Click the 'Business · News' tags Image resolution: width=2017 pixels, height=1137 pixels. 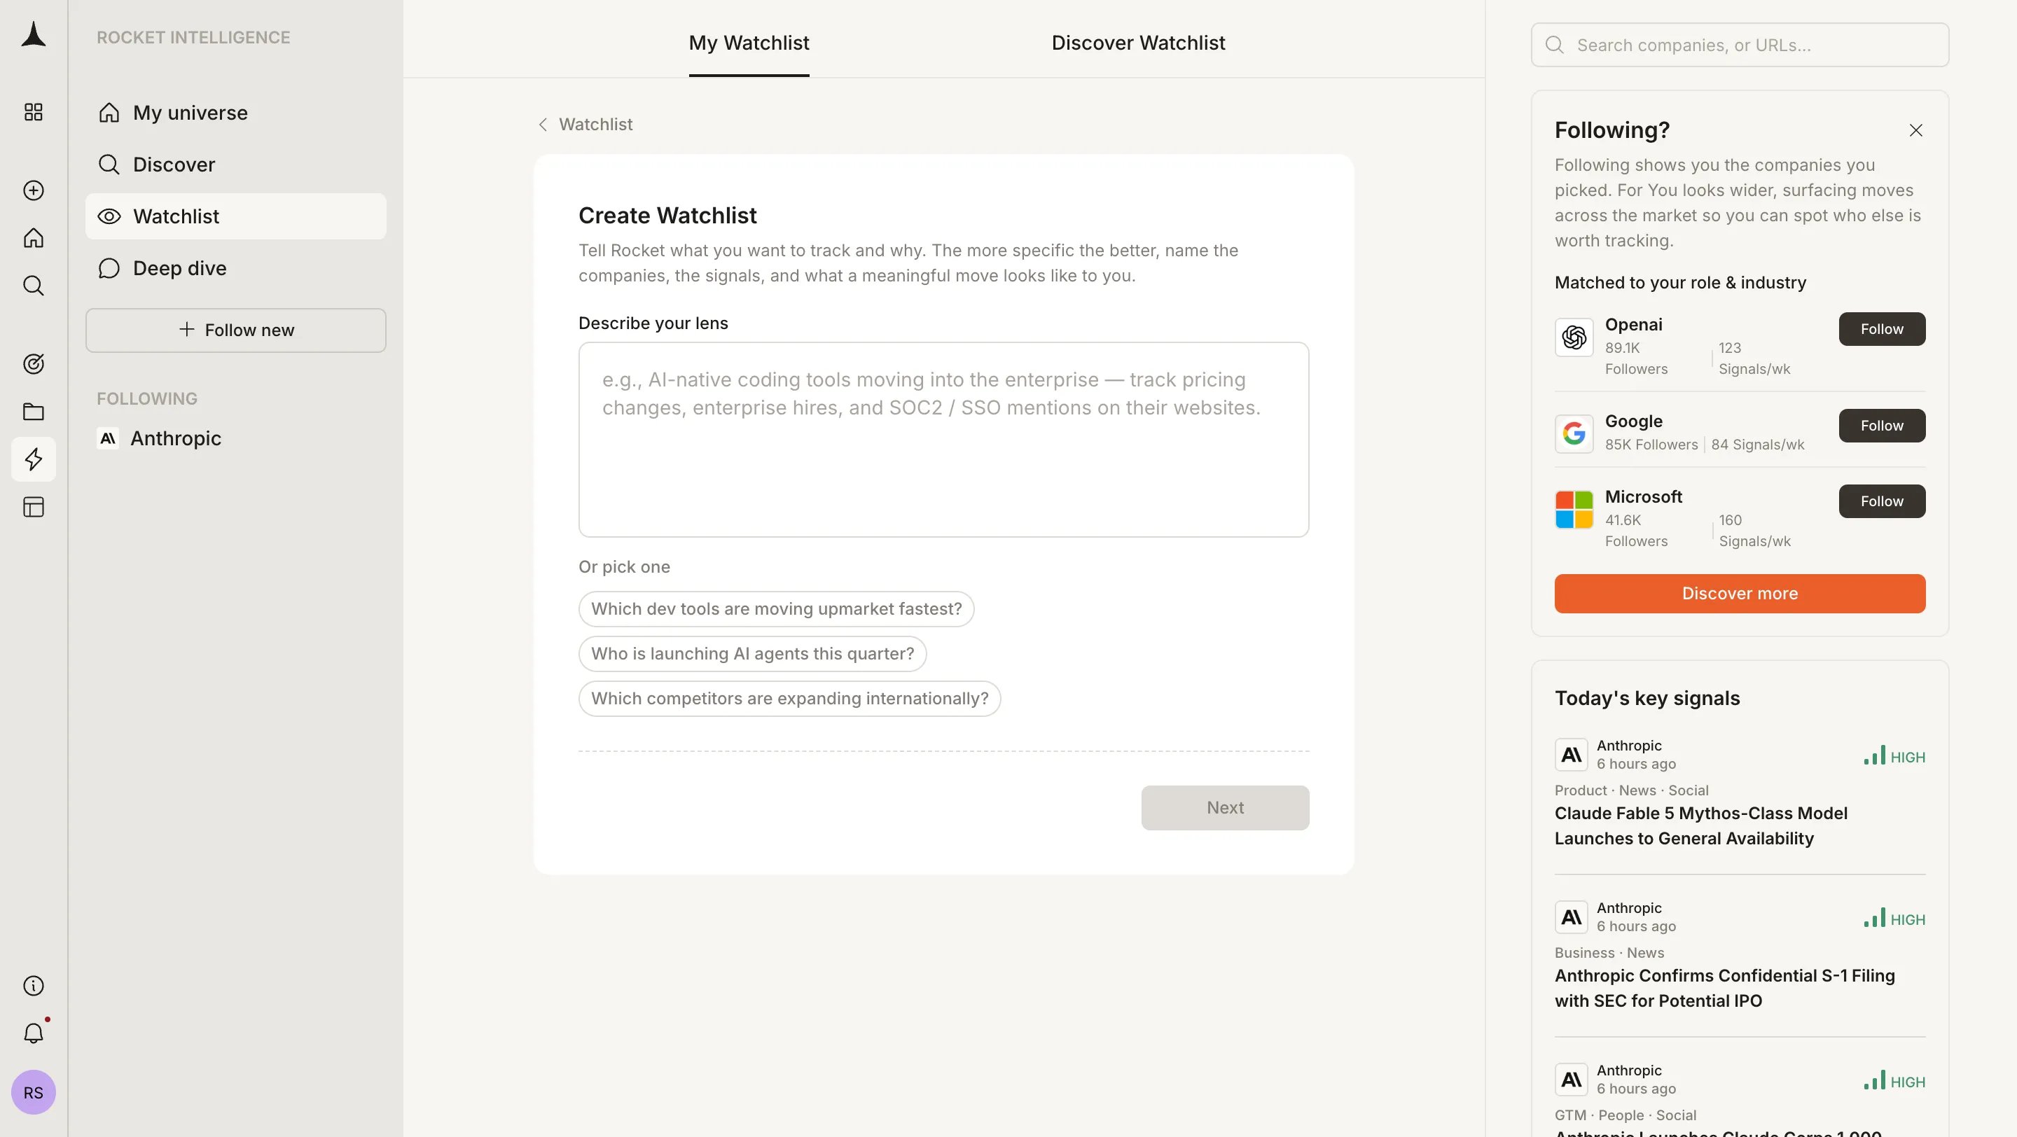point(1609,953)
